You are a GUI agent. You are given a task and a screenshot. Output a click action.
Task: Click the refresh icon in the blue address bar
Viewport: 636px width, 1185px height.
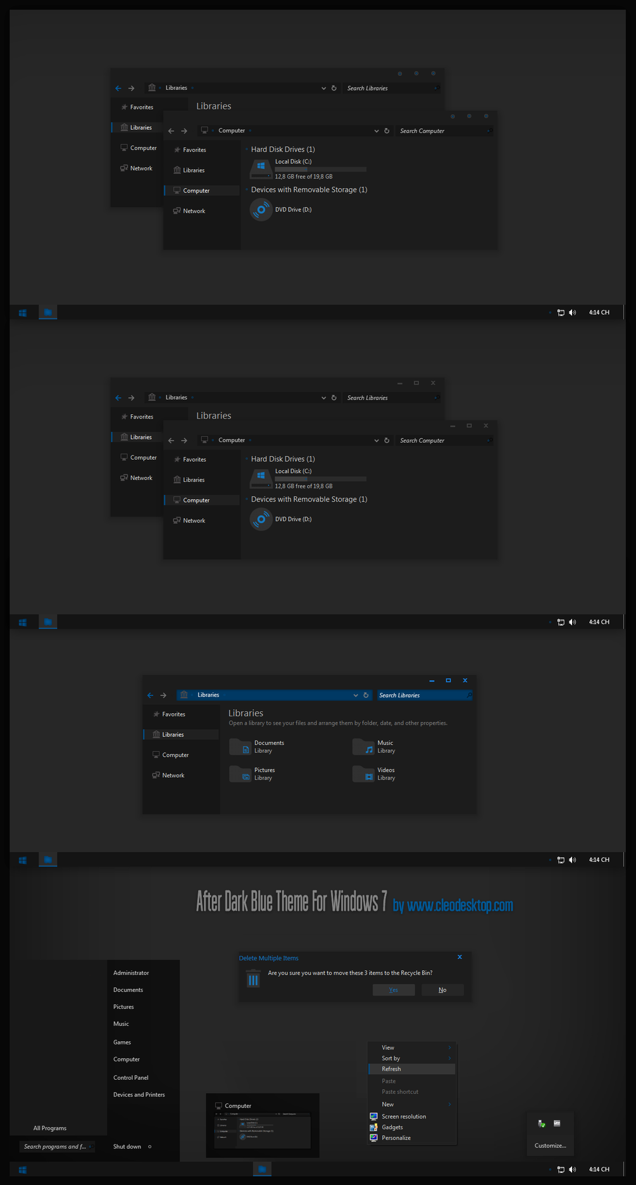(x=366, y=695)
